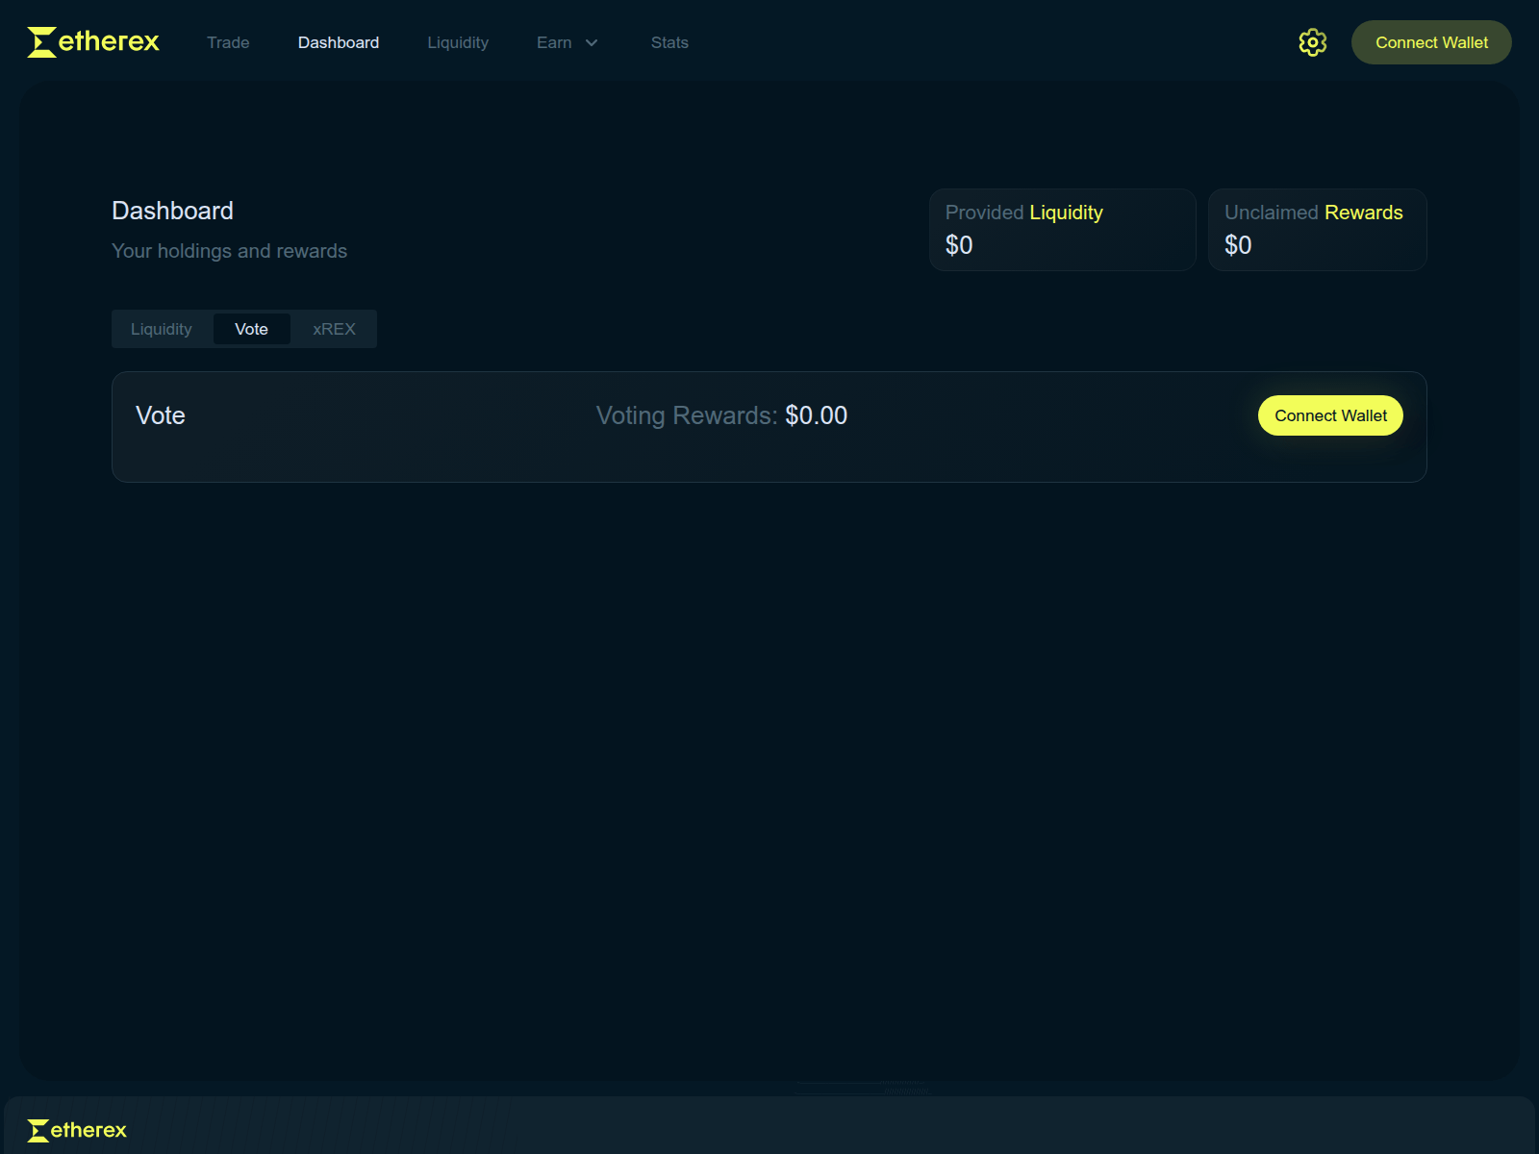This screenshot has height=1154, width=1539.
Task: Navigate to the Stats page
Action: tap(669, 42)
